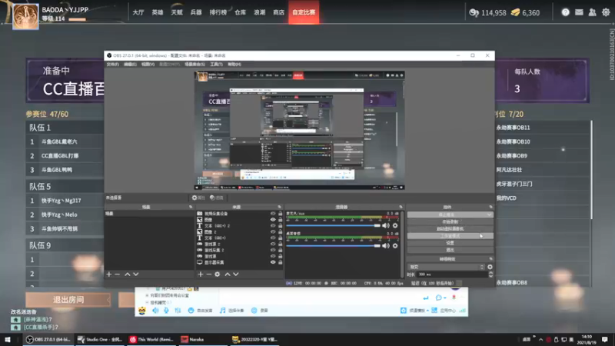This screenshot has width=615, height=346.
Task: Click 工作室模式 button in OBS controls
Action: click(x=450, y=236)
